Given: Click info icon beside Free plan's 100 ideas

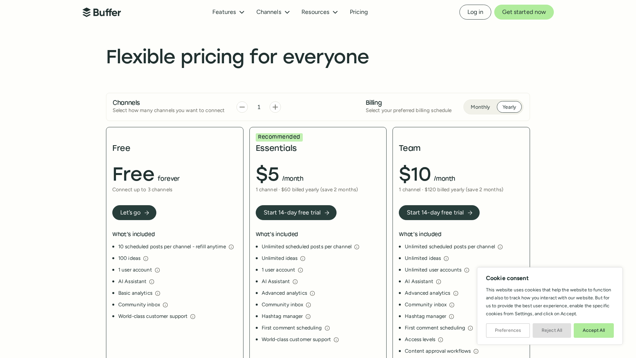Looking at the screenshot, I should [x=146, y=259].
